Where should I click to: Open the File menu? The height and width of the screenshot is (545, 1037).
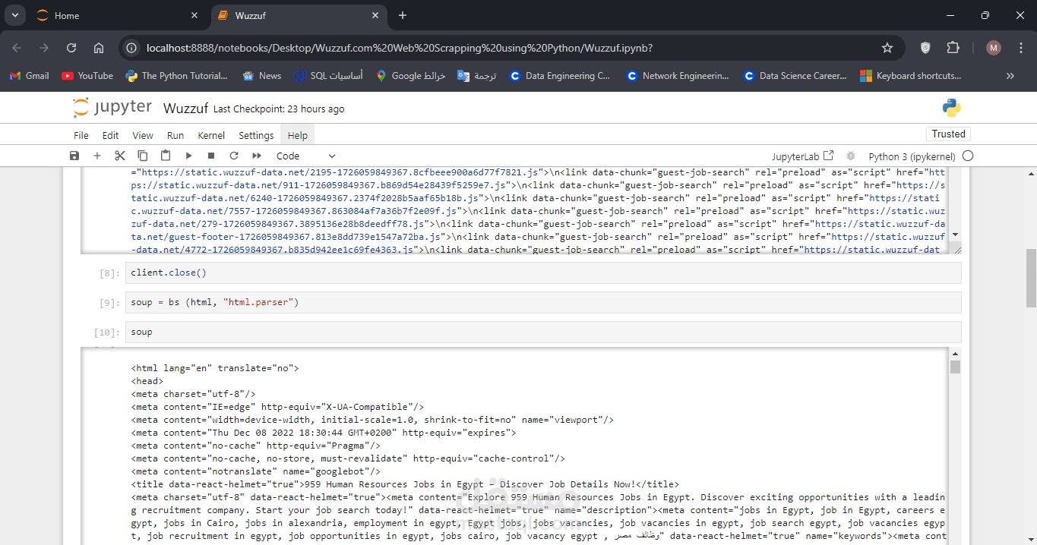(x=81, y=135)
